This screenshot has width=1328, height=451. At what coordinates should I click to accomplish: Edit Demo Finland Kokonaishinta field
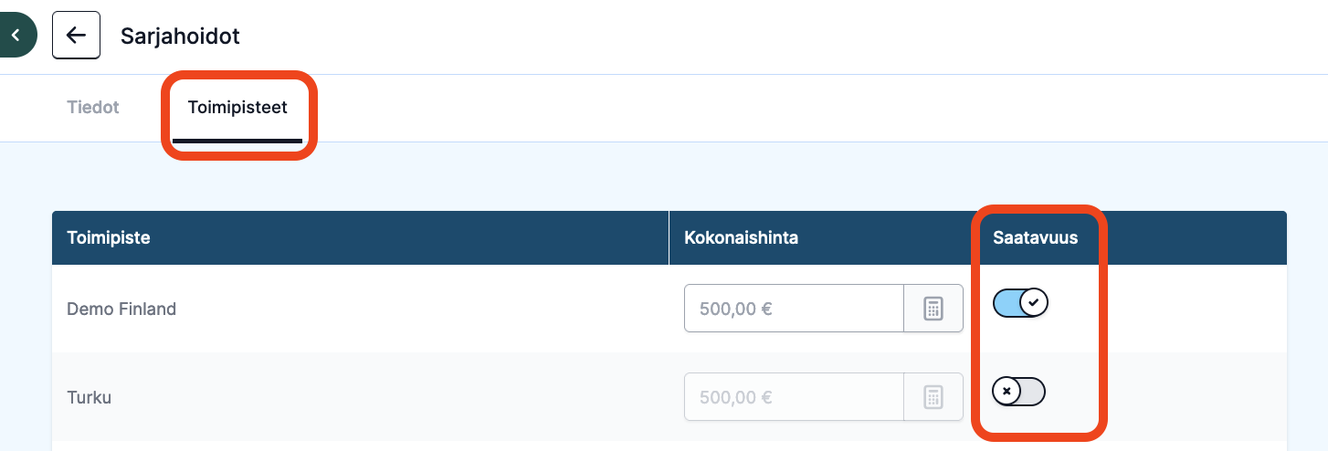[794, 309]
